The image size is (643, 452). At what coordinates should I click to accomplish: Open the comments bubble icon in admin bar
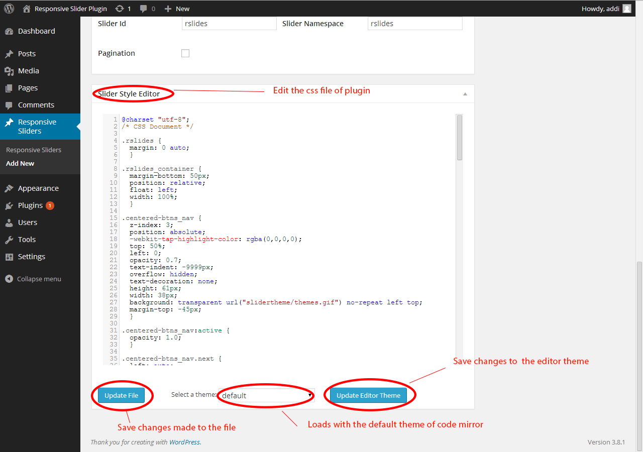144,9
